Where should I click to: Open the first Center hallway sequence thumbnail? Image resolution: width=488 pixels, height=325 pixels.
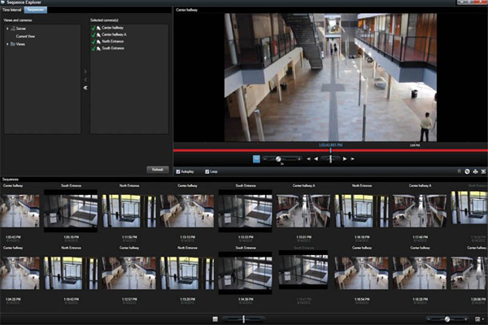[20, 210]
